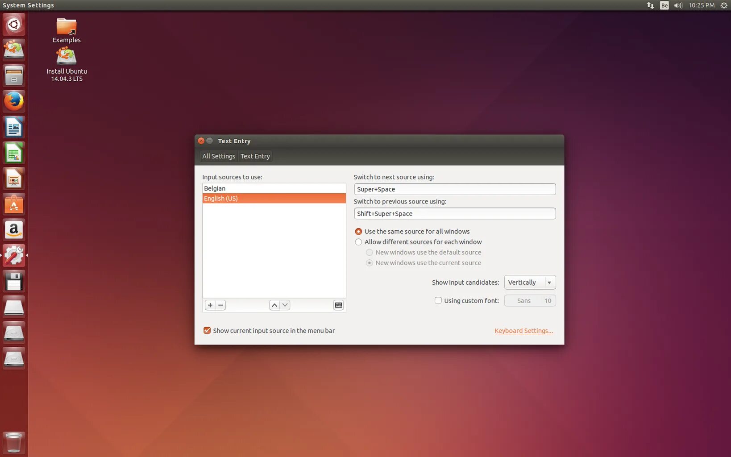Click the Sans 10 font button

pos(530,301)
